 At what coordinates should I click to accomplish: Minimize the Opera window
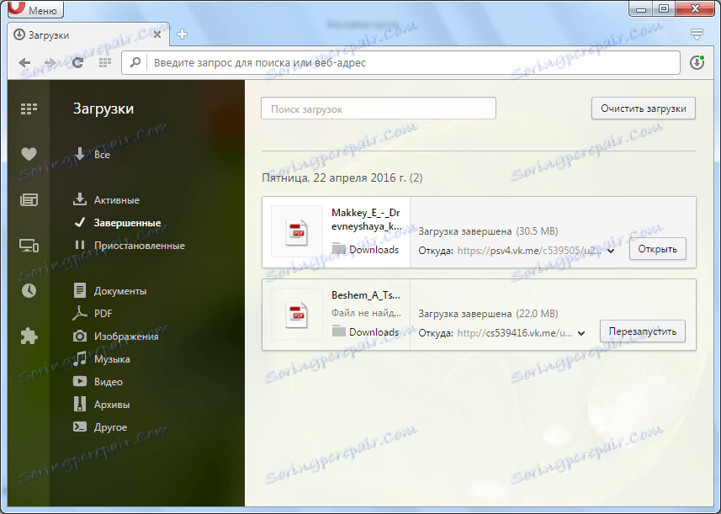641,8
